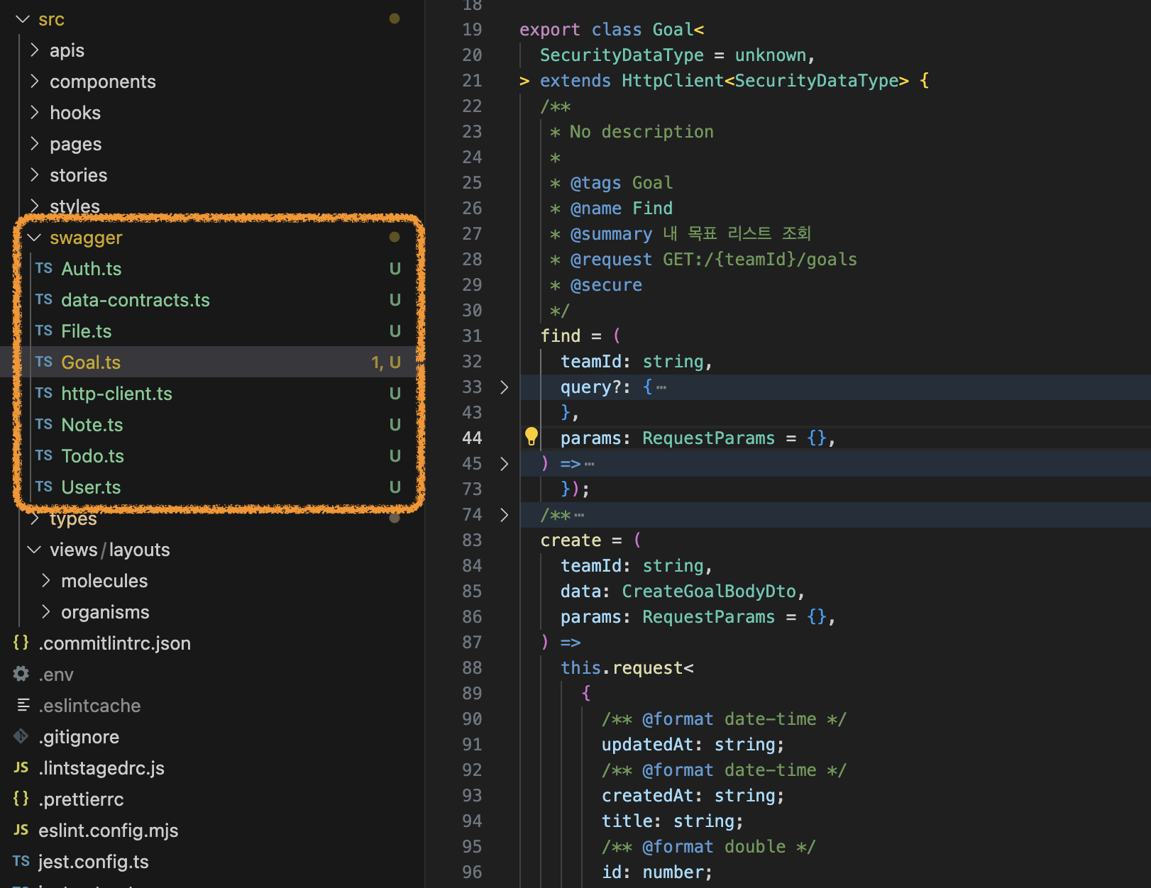Collapse the swagger folder chevron

pyautogui.click(x=34, y=237)
